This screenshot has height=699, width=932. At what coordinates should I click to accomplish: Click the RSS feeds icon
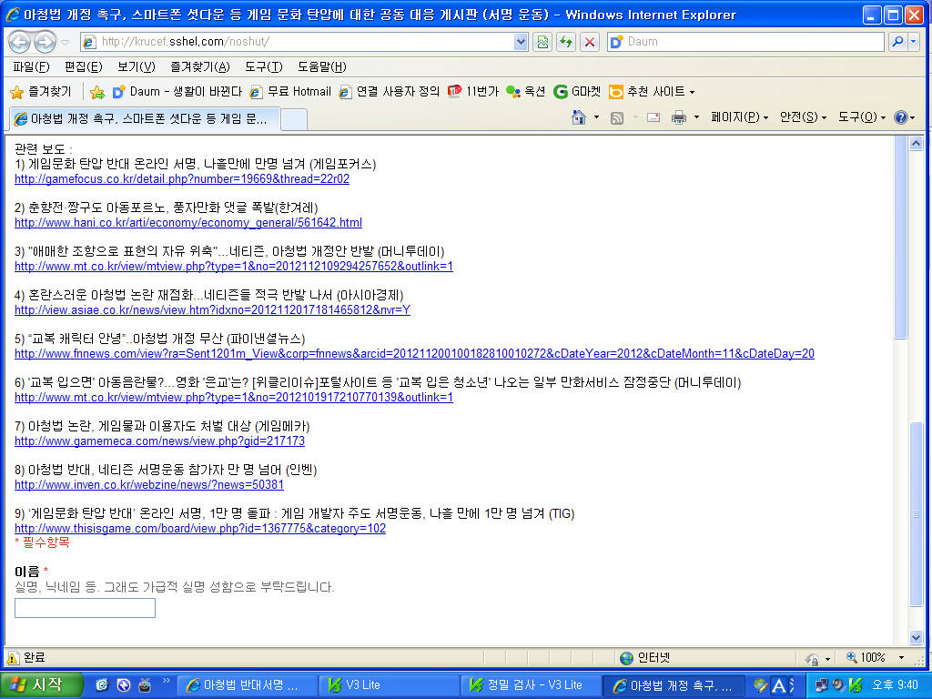pyautogui.click(x=617, y=117)
